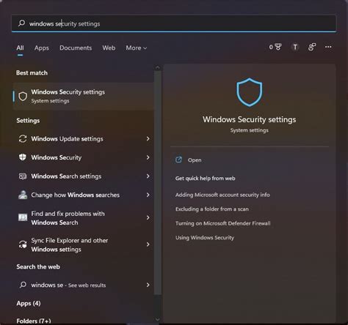Screen dimensions: 348x325
Task: Expand the windows se web results chevron
Action: (x=148, y=285)
